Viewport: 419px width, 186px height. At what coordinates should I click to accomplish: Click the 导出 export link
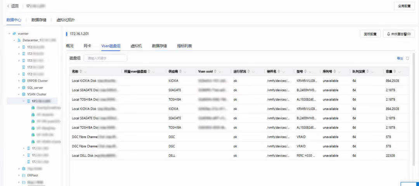pos(400,58)
